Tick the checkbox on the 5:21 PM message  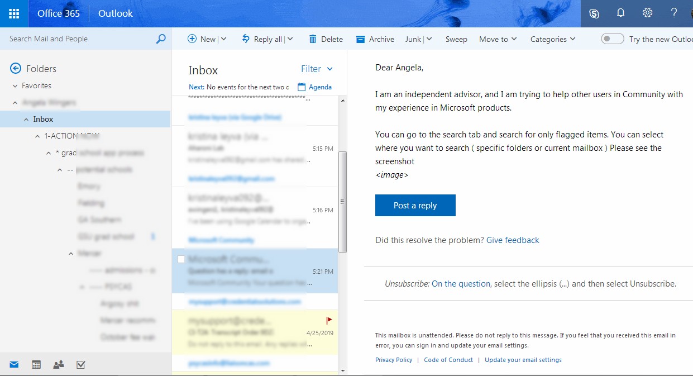(x=181, y=259)
